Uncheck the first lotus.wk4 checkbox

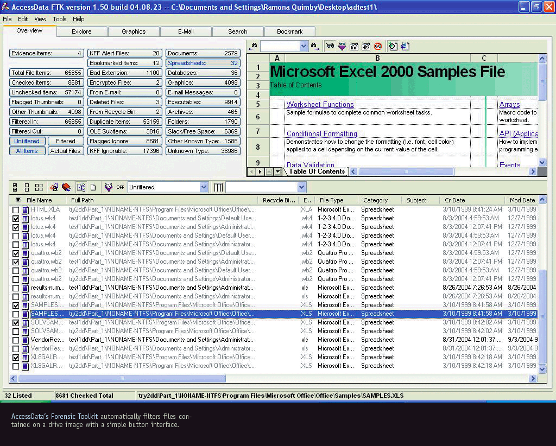(x=16, y=218)
